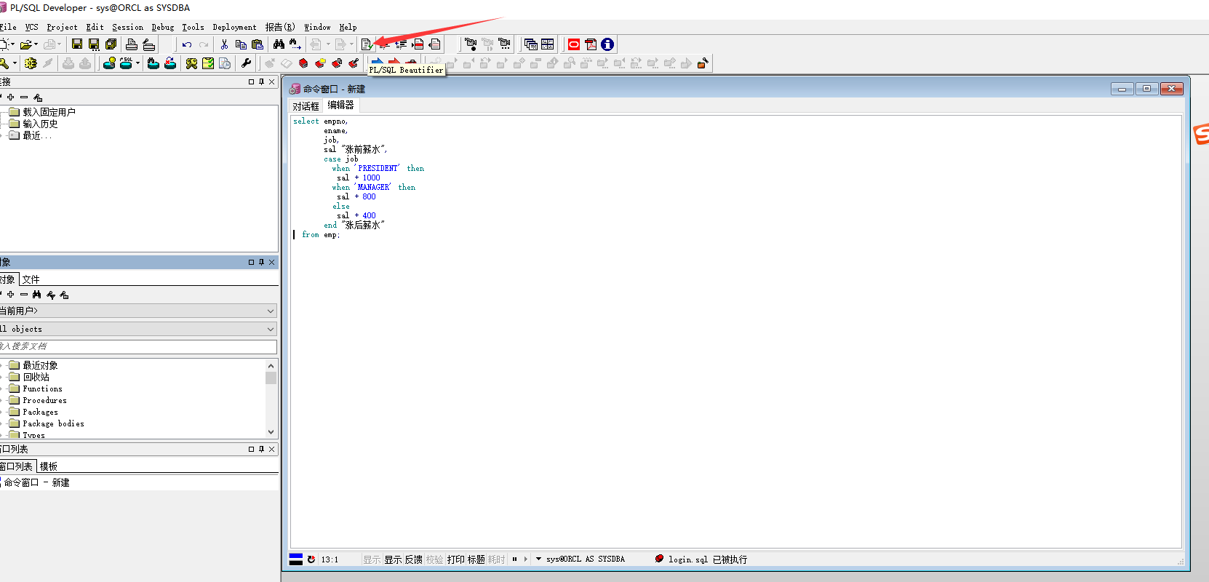Switch to the 模板 templates tab

tap(48, 466)
